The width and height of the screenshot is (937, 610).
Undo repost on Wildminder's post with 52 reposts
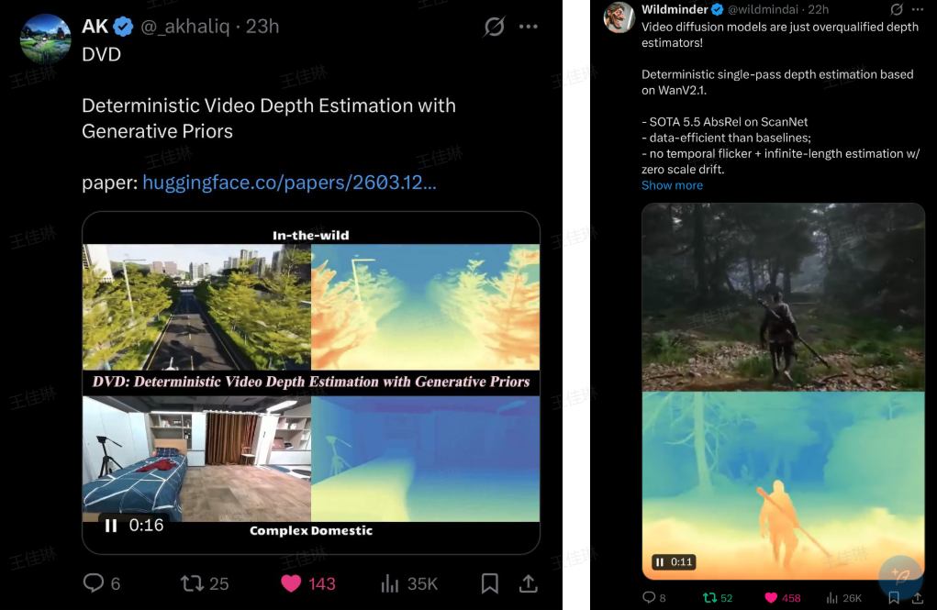pos(718,597)
